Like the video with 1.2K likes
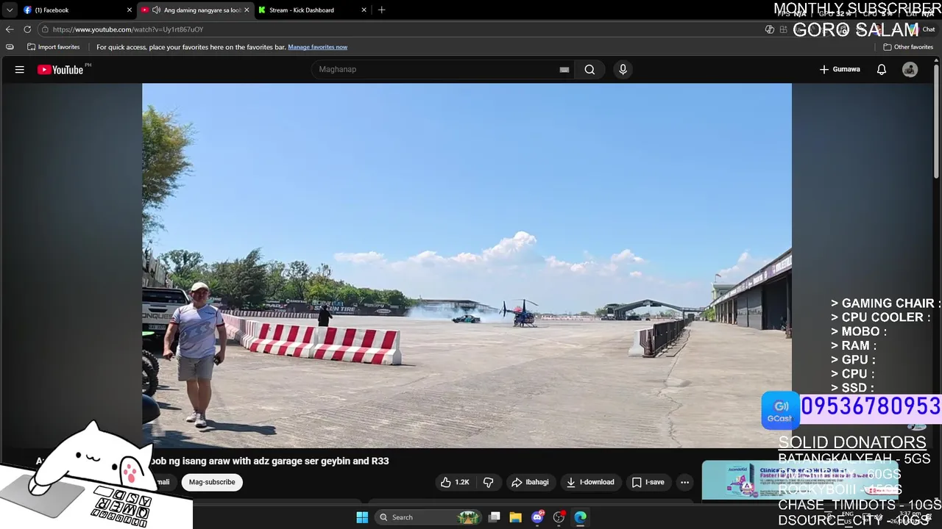Image resolution: width=942 pixels, height=529 pixels. tap(455, 482)
